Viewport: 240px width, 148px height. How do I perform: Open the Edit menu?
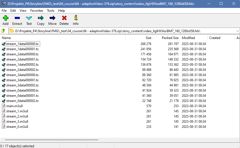coord(13,11)
